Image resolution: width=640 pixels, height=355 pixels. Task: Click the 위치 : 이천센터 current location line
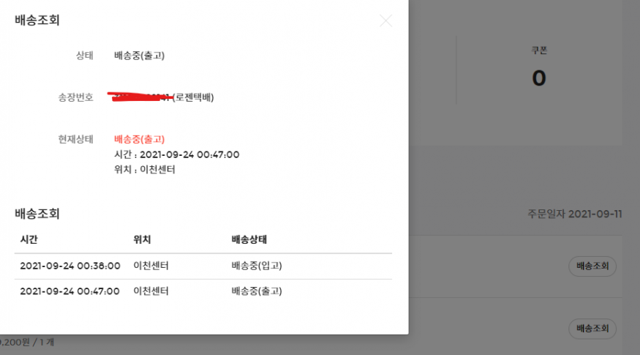point(145,170)
